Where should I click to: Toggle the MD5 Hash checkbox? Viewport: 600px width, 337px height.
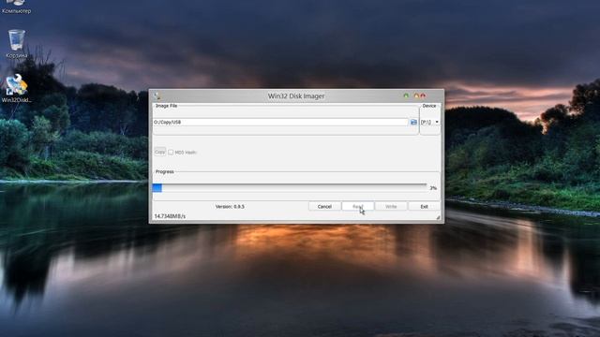(x=171, y=152)
